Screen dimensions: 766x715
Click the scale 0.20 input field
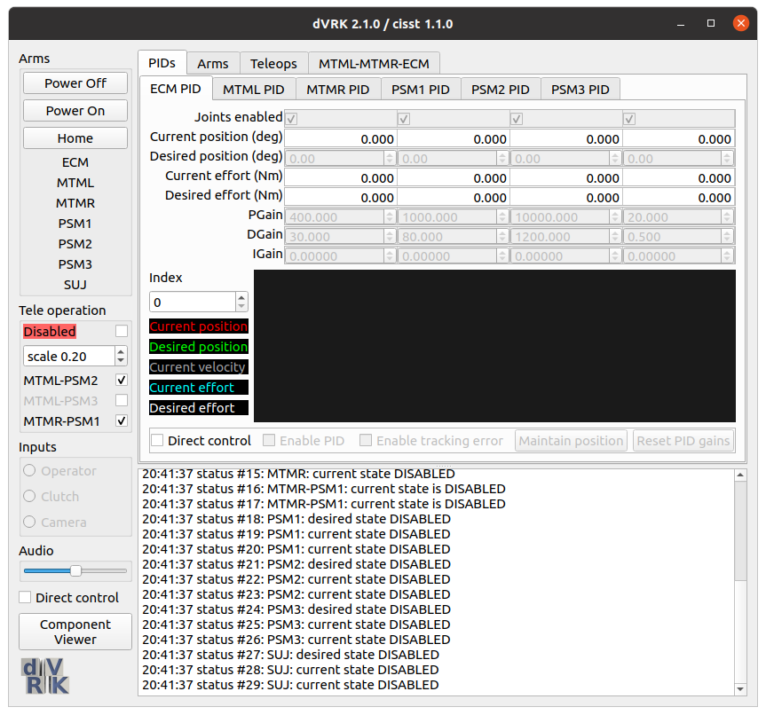click(69, 356)
